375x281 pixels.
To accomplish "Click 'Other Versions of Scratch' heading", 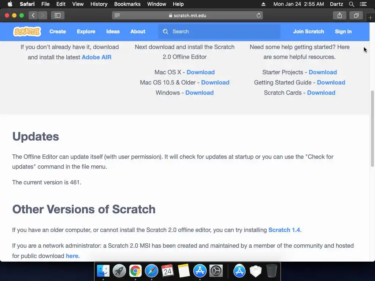I will (x=84, y=209).
